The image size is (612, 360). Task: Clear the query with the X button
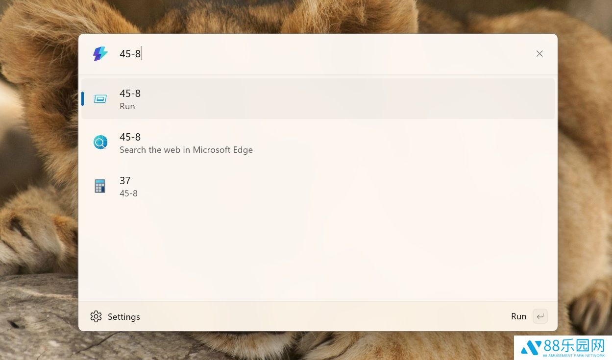coord(539,54)
